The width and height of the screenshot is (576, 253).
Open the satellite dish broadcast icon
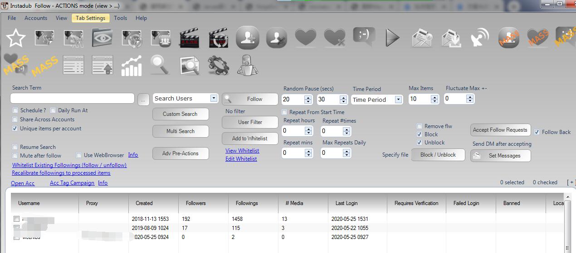click(x=479, y=38)
